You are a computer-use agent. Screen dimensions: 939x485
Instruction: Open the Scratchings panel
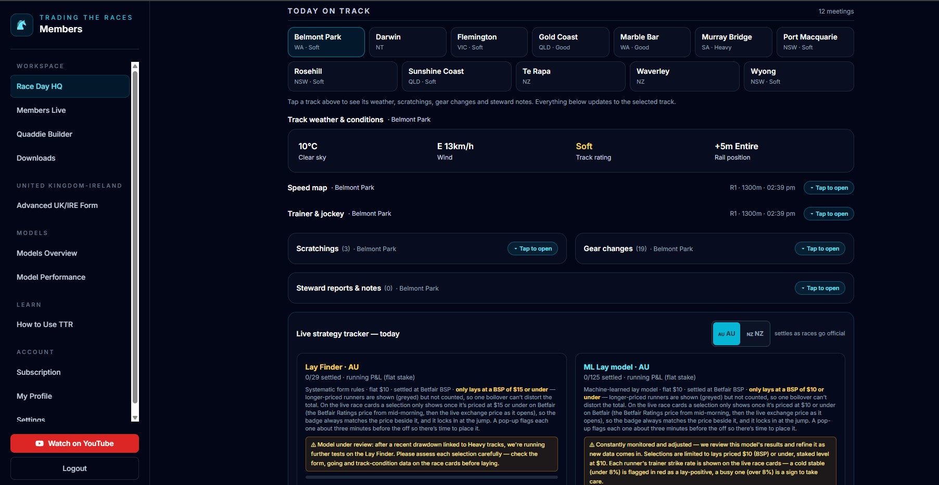(x=532, y=248)
